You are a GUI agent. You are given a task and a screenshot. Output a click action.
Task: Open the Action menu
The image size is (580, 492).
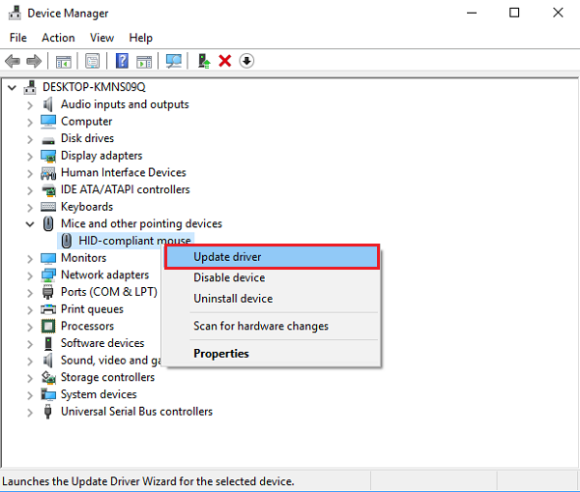(x=58, y=38)
